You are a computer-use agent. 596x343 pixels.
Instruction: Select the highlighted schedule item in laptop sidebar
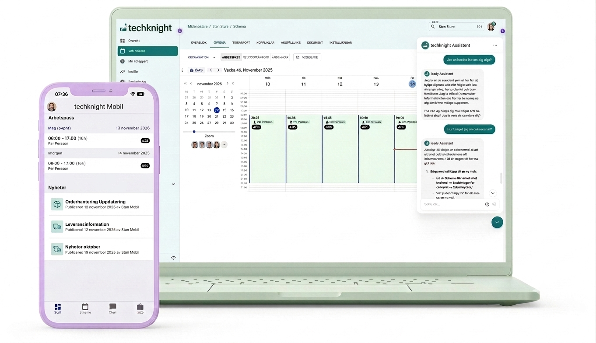(x=147, y=51)
